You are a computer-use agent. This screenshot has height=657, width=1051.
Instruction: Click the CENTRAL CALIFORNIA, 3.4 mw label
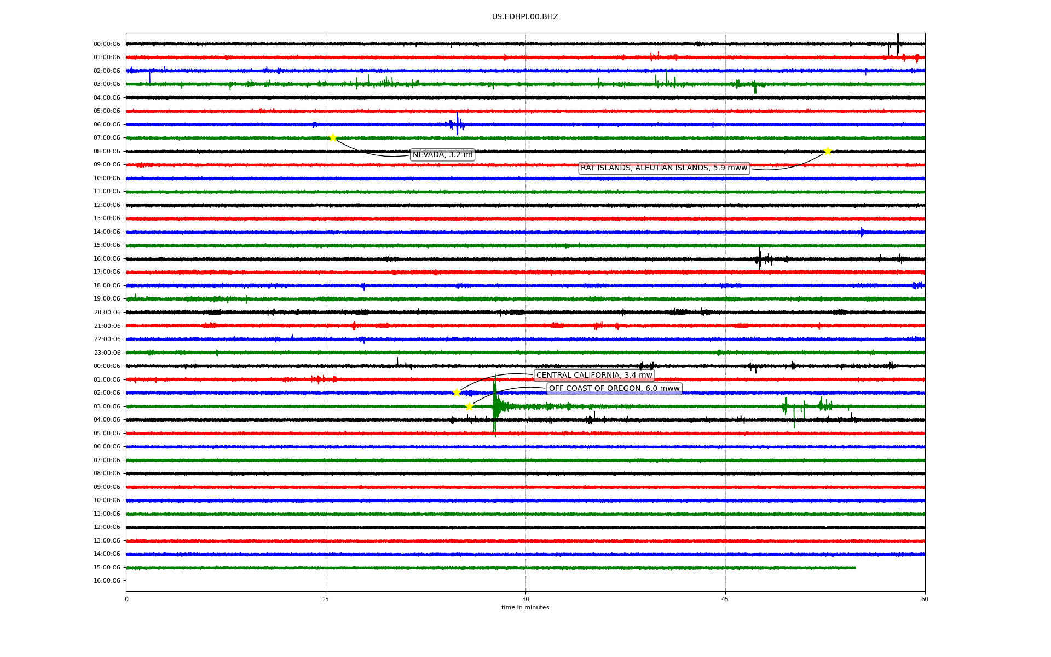[x=594, y=376]
